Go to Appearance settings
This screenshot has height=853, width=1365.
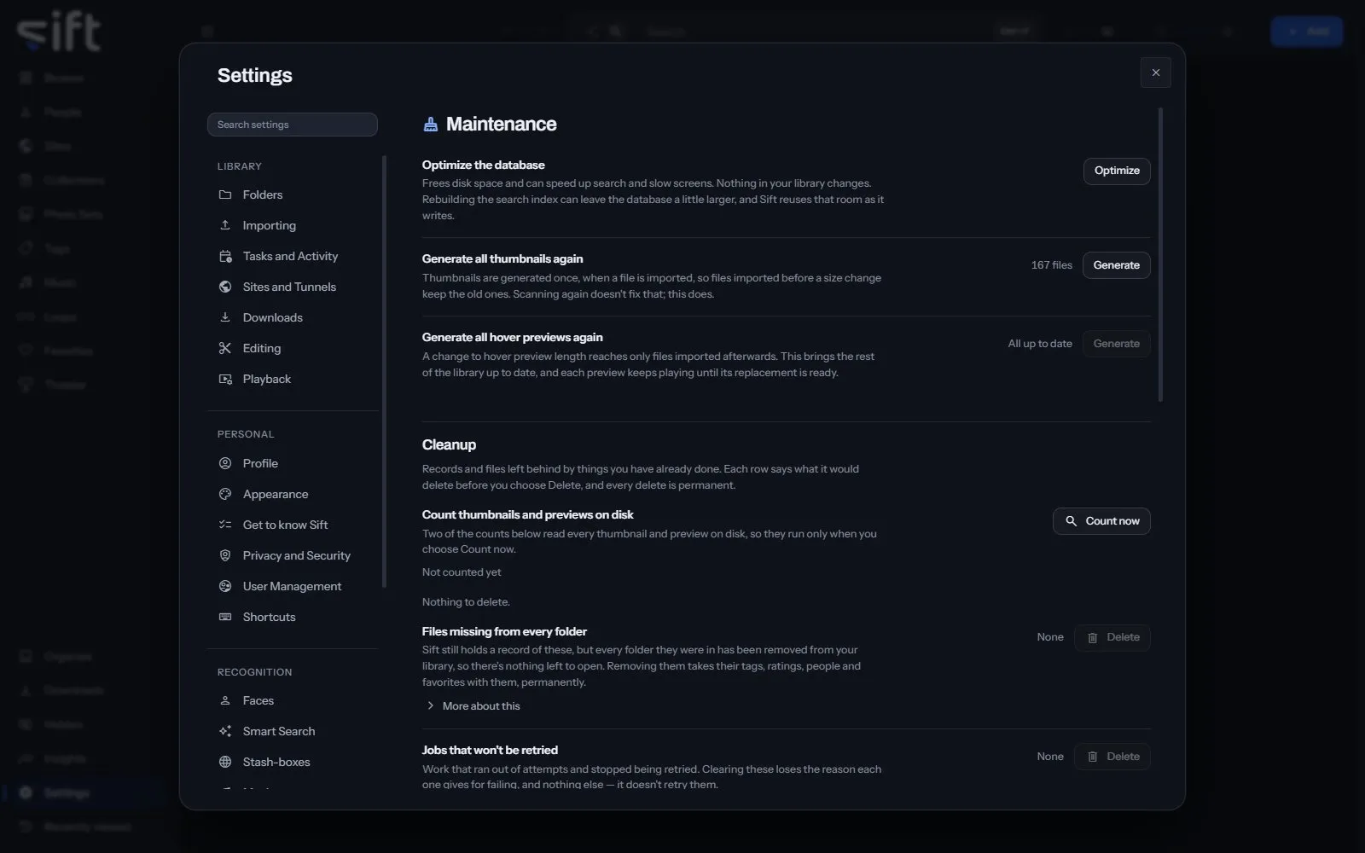tap(293, 494)
